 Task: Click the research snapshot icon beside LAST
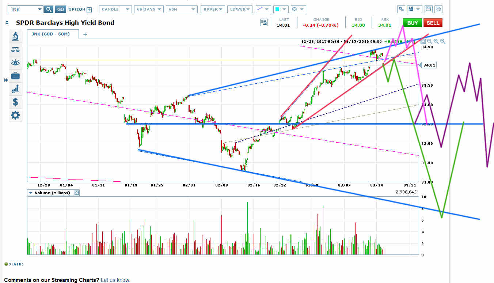pyautogui.click(x=264, y=23)
